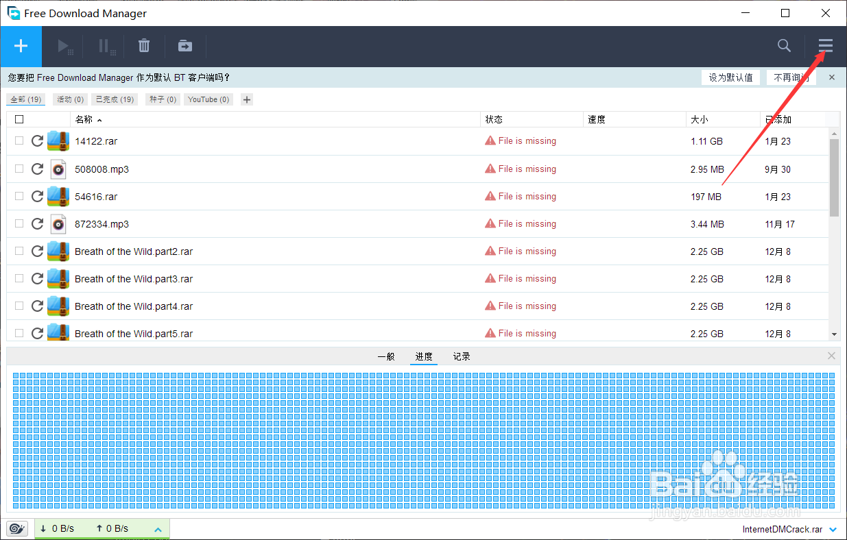Click the music file icon of 872334.mp3
This screenshot has width=847, height=540.
coord(58,223)
